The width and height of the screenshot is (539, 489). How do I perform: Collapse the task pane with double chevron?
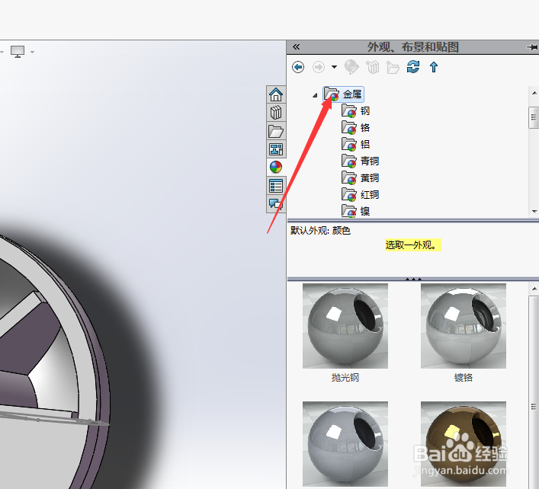[296, 46]
